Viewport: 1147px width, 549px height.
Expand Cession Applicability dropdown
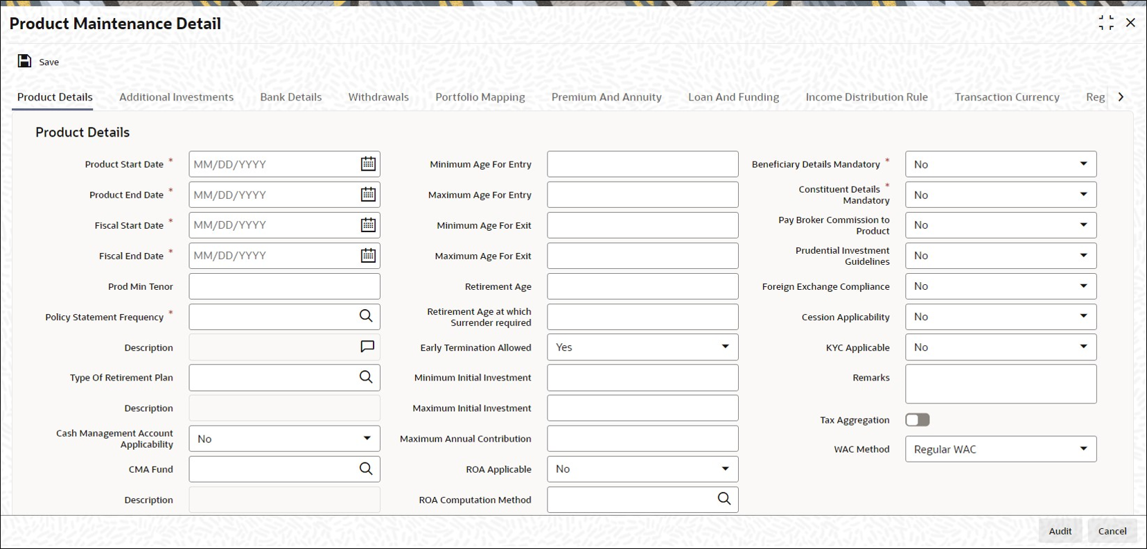[1083, 316]
